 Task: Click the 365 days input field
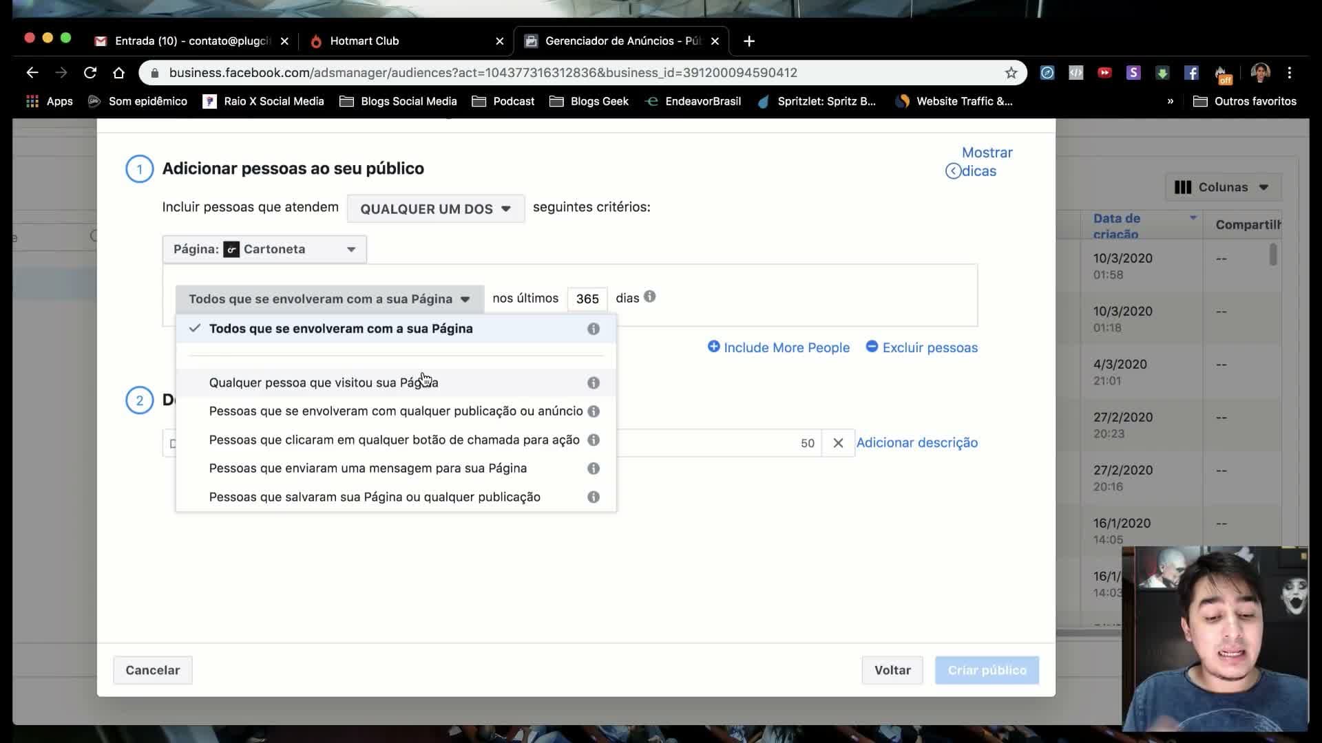[587, 299]
